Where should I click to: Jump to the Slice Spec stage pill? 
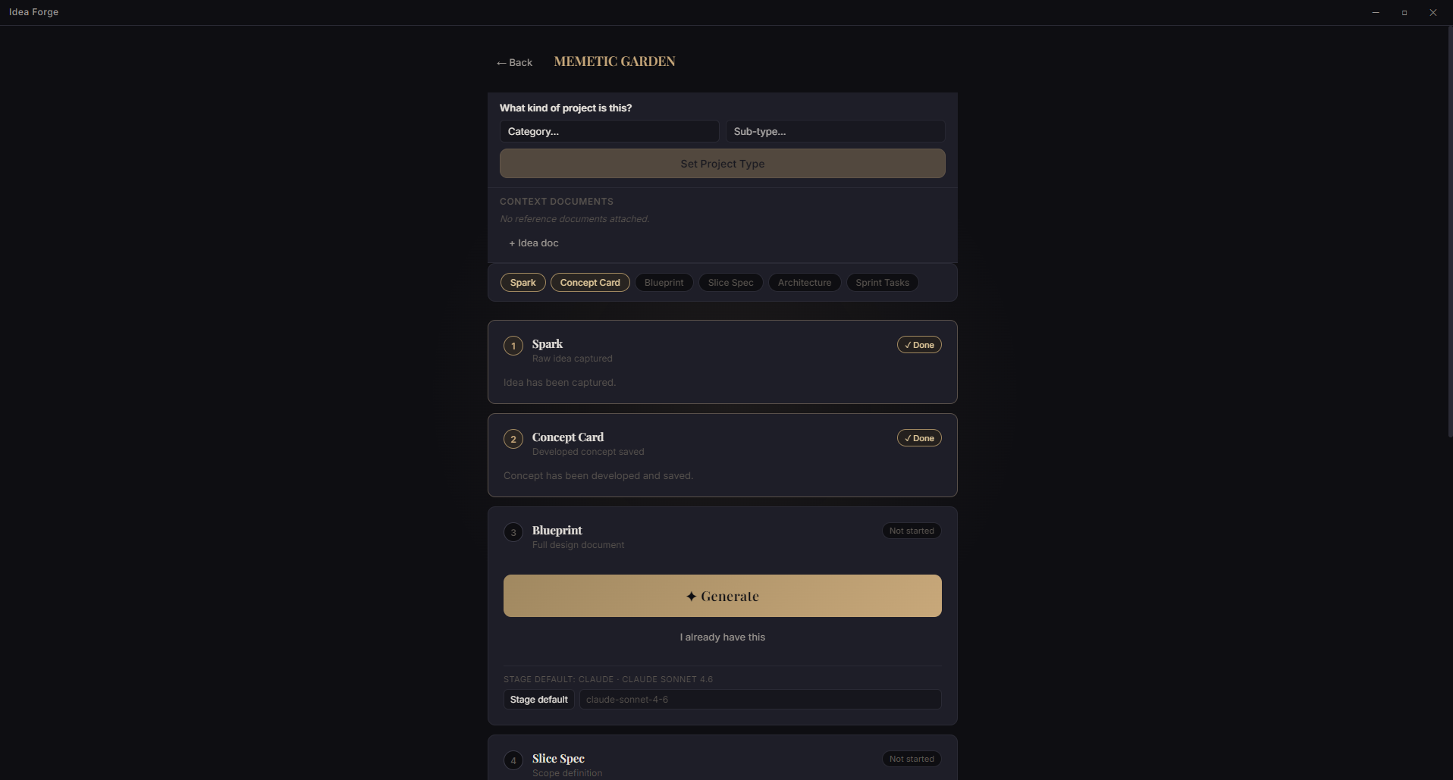click(x=730, y=283)
